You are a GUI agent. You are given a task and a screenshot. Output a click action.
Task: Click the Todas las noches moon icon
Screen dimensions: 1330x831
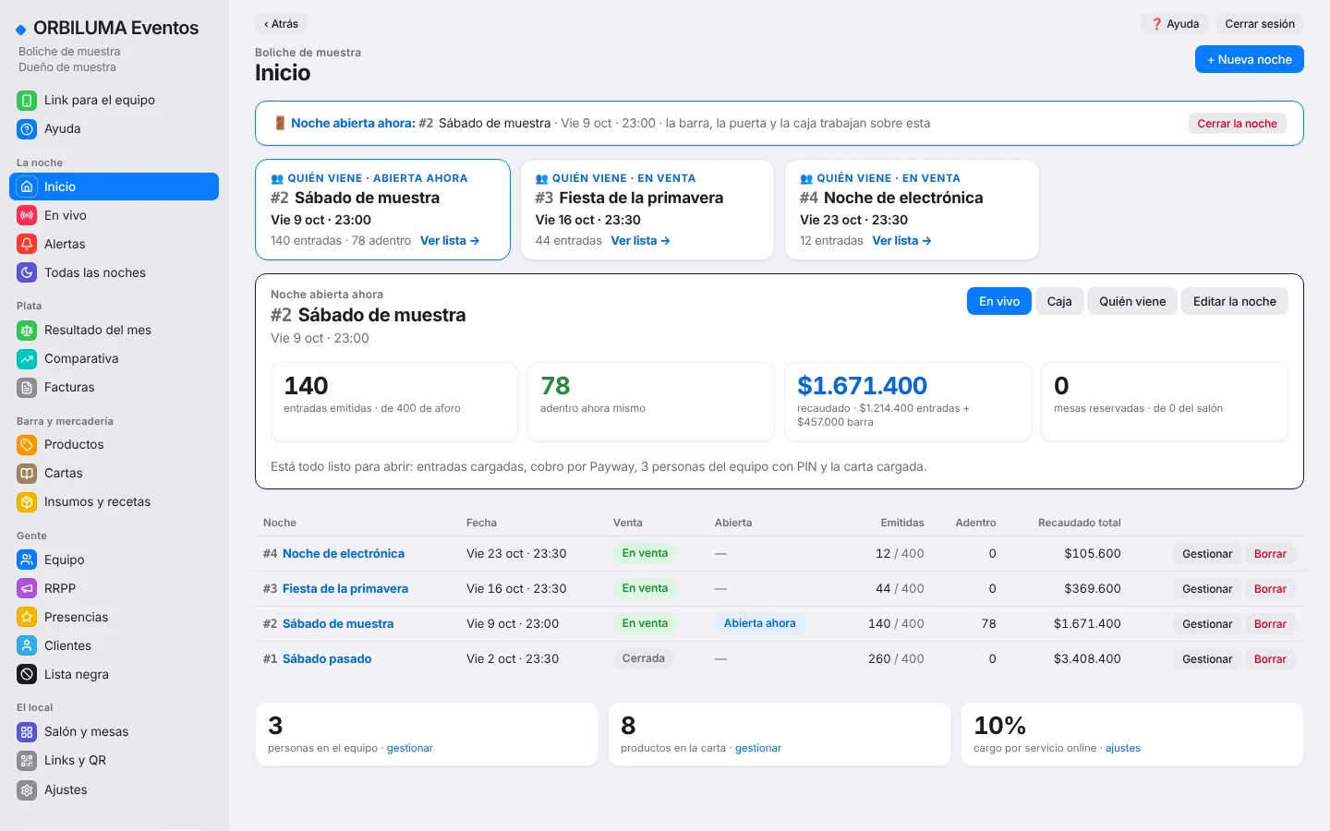[x=27, y=272]
